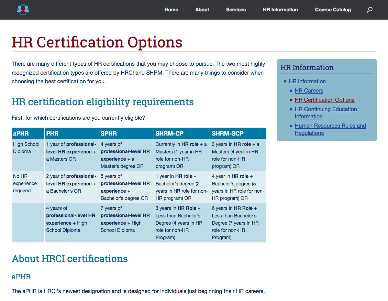Open HR Information in the top navigation bar
This screenshot has width=388, height=301.
coord(280,10)
